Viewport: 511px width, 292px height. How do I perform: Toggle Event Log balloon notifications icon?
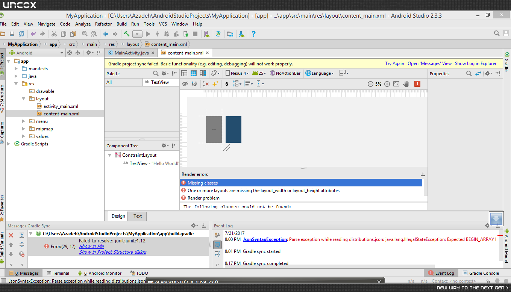[x=217, y=245]
